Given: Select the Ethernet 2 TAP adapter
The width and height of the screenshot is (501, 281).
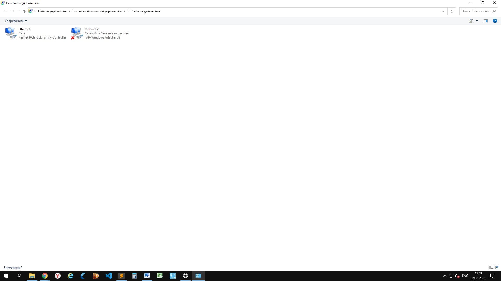Looking at the screenshot, I should (100, 33).
